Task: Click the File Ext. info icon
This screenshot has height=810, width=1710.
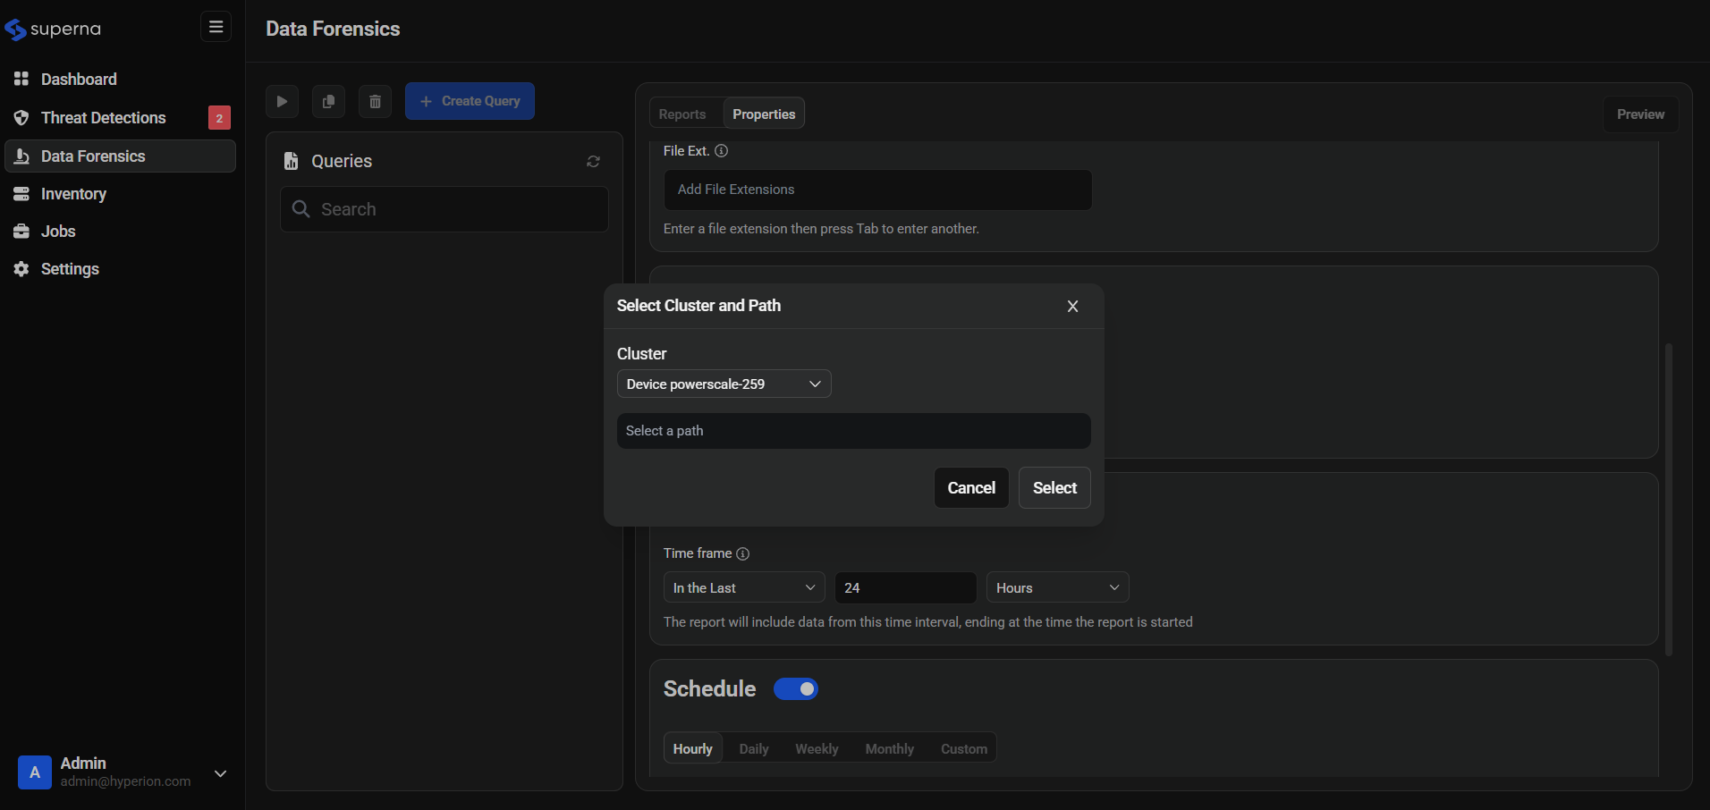Action: [x=721, y=151]
